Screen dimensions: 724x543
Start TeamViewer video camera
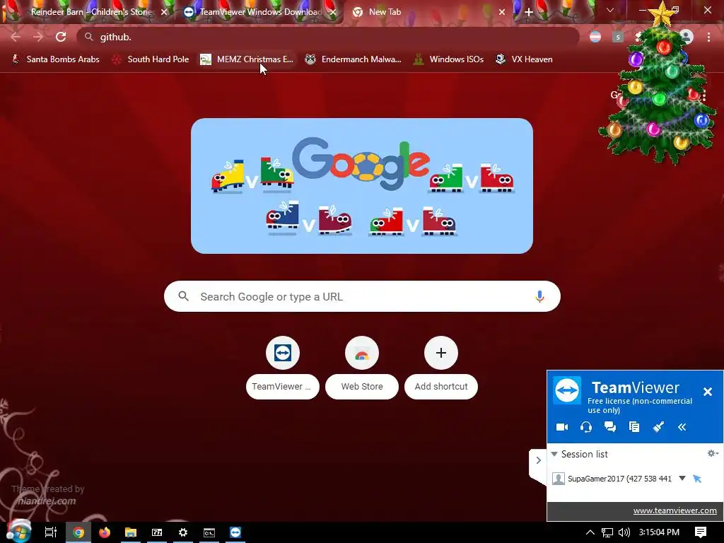click(x=562, y=427)
